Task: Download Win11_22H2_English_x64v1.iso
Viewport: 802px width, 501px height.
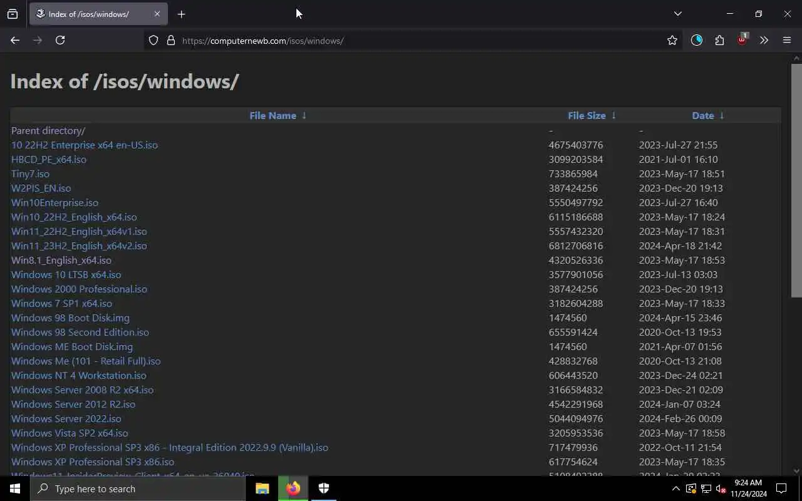Action: click(x=79, y=231)
